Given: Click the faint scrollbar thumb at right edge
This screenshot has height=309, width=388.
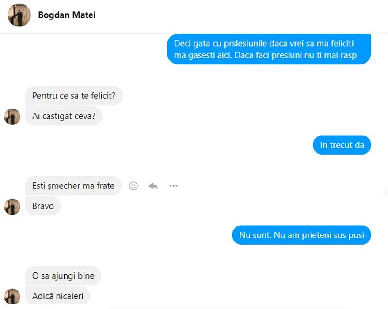Looking at the screenshot, I should 385,192.
